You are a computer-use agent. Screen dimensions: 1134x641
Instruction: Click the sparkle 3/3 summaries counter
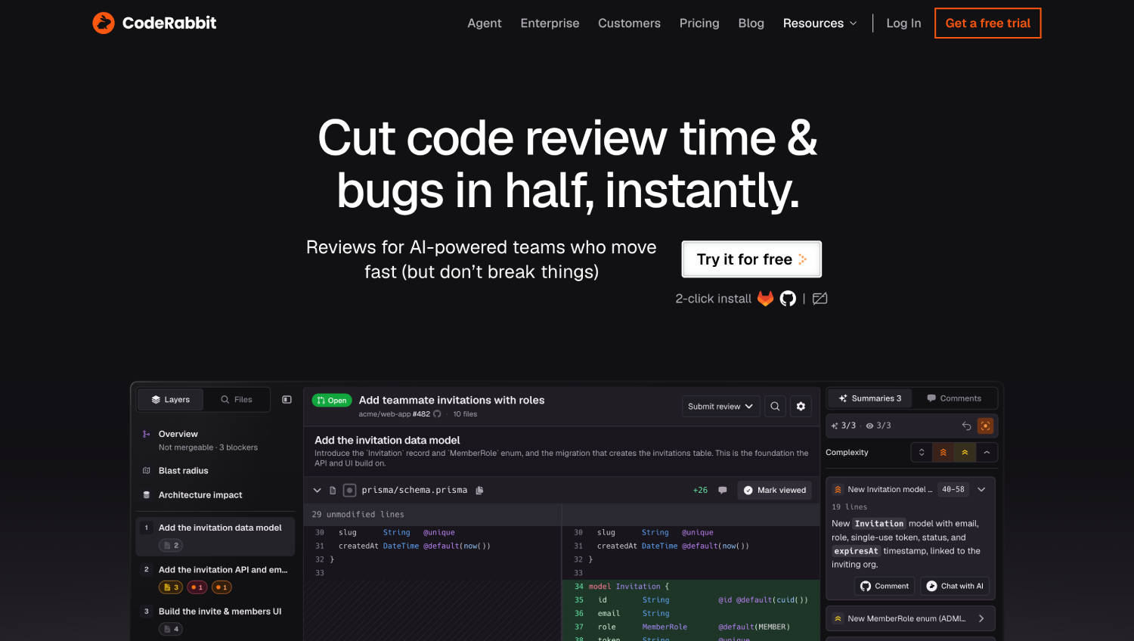844,426
